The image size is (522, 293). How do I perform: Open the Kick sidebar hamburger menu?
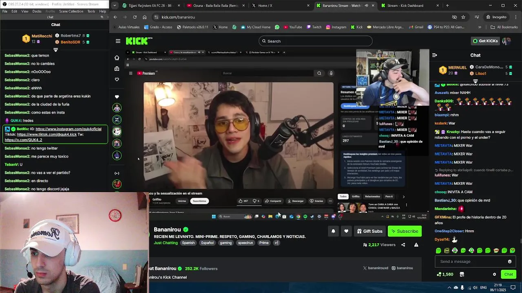pyautogui.click(x=118, y=41)
